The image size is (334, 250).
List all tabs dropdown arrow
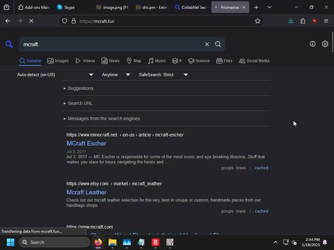269,7
